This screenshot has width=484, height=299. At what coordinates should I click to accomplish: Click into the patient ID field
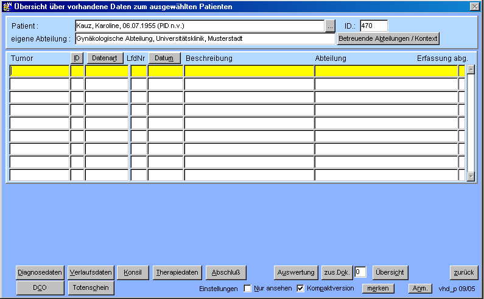(x=373, y=26)
